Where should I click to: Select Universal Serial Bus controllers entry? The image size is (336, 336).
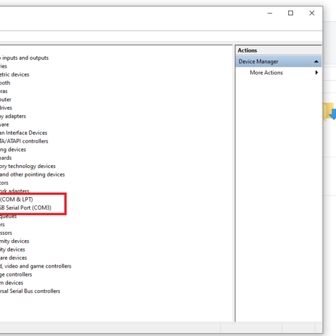[x=30, y=291]
